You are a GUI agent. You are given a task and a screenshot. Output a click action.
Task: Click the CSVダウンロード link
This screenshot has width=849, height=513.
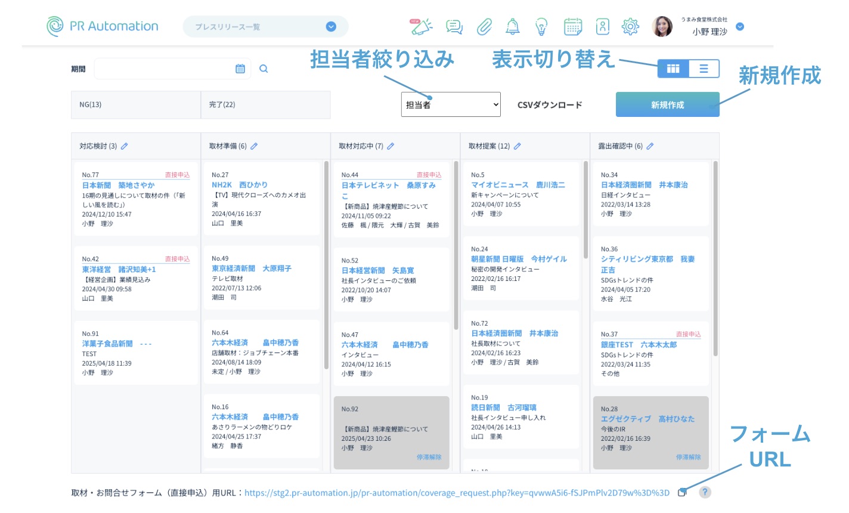pyautogui.click(x=550, y=105)
